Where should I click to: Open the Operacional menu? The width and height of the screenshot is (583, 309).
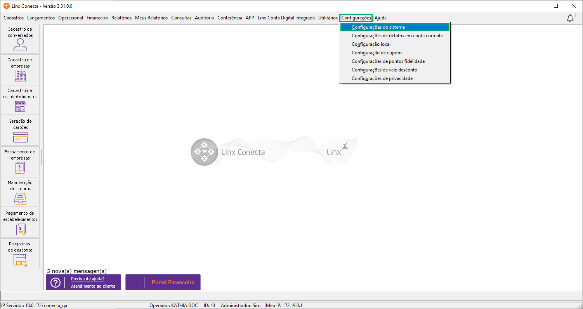(71, 18)
